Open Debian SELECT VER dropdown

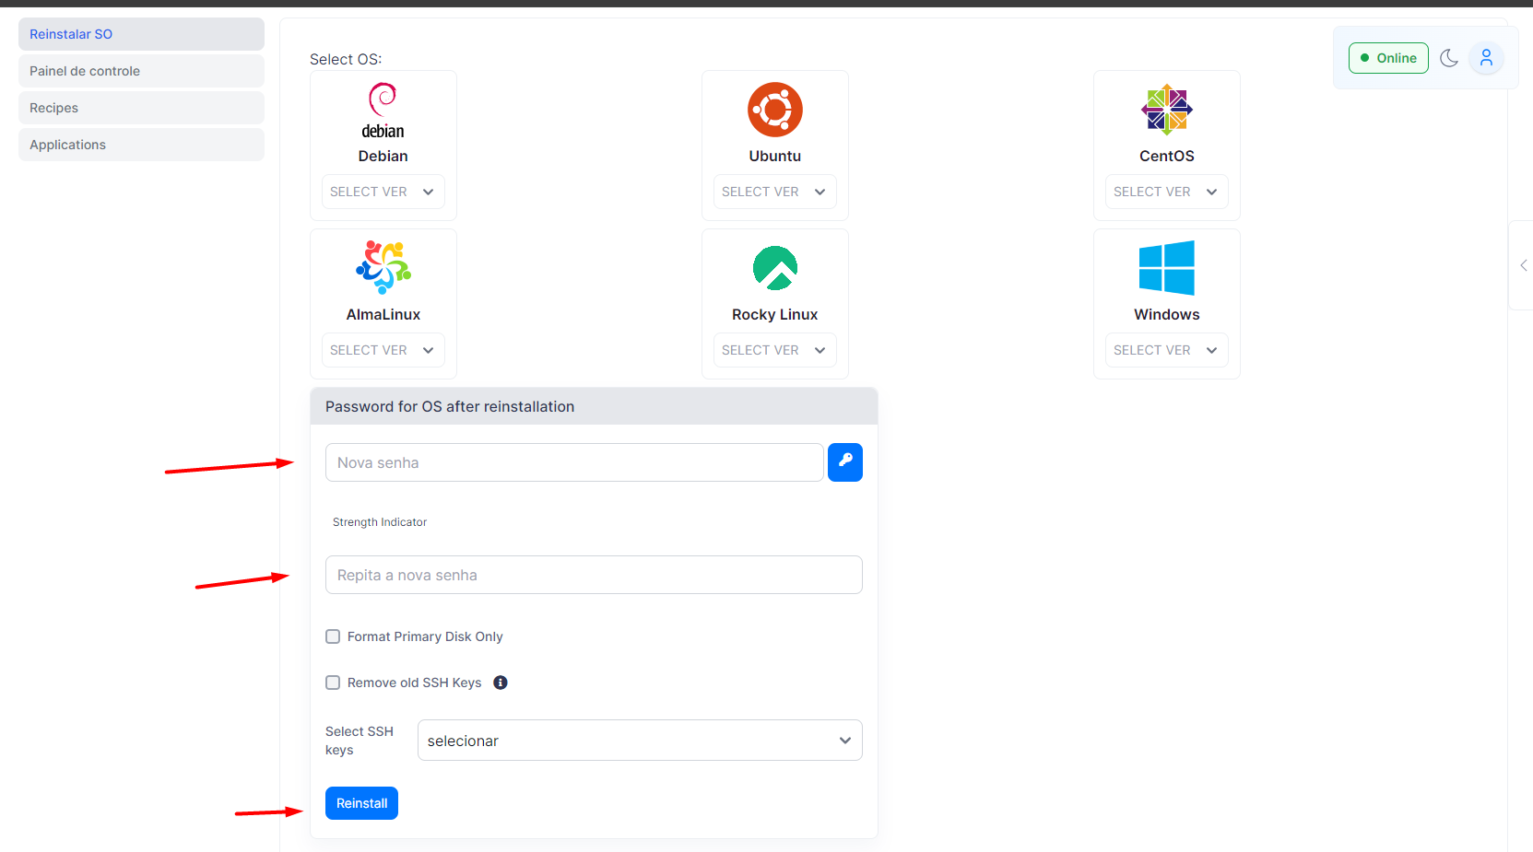(383, 192)
